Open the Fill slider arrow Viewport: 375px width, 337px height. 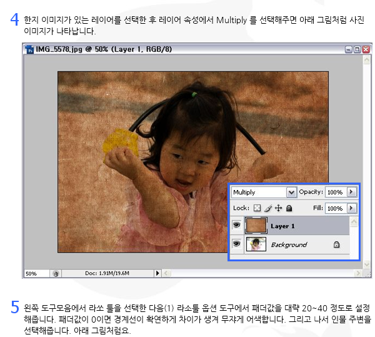[351, 208]
